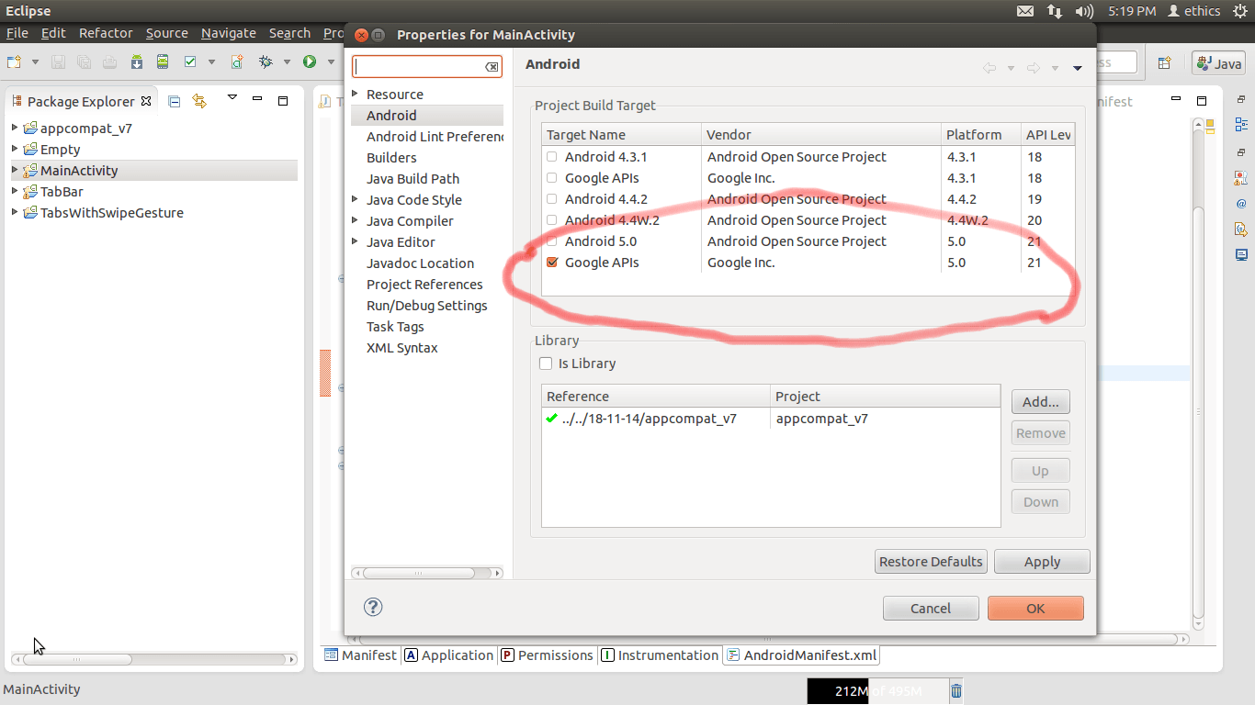
Task: Click the Debug bug icon
Action: 266,62
